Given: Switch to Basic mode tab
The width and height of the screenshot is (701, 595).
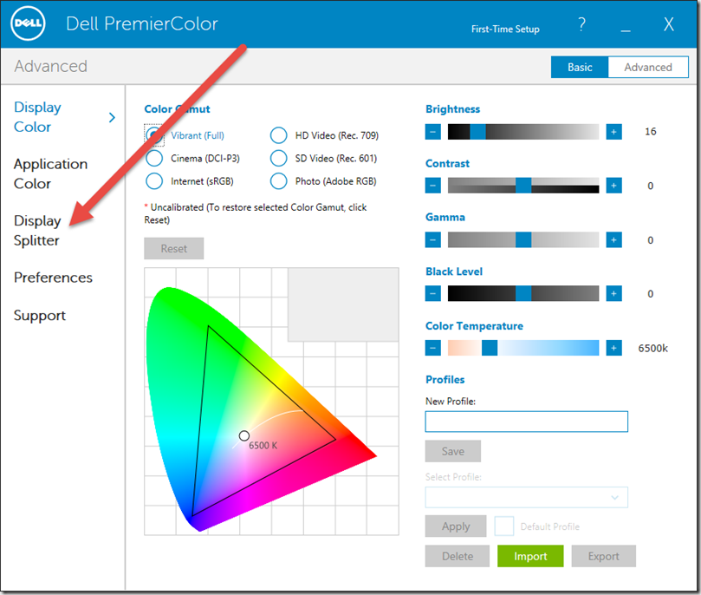Looking at the screenshot, I should coord(580,67).
